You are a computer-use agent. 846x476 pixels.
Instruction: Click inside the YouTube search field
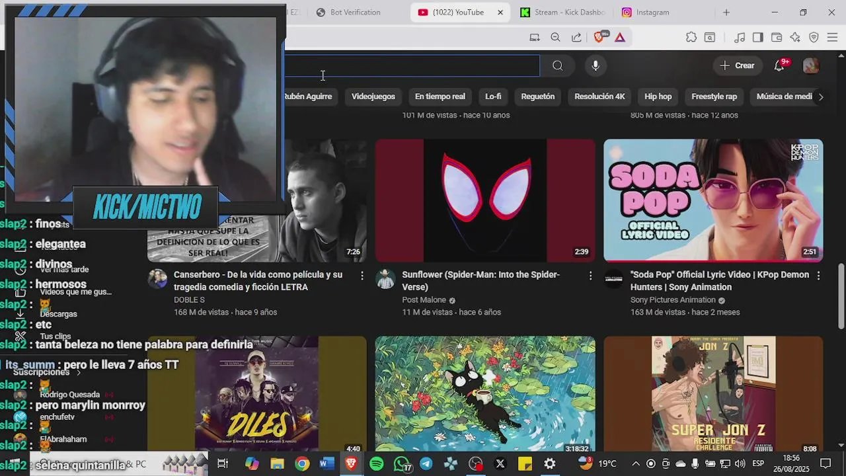pos(412,65)
